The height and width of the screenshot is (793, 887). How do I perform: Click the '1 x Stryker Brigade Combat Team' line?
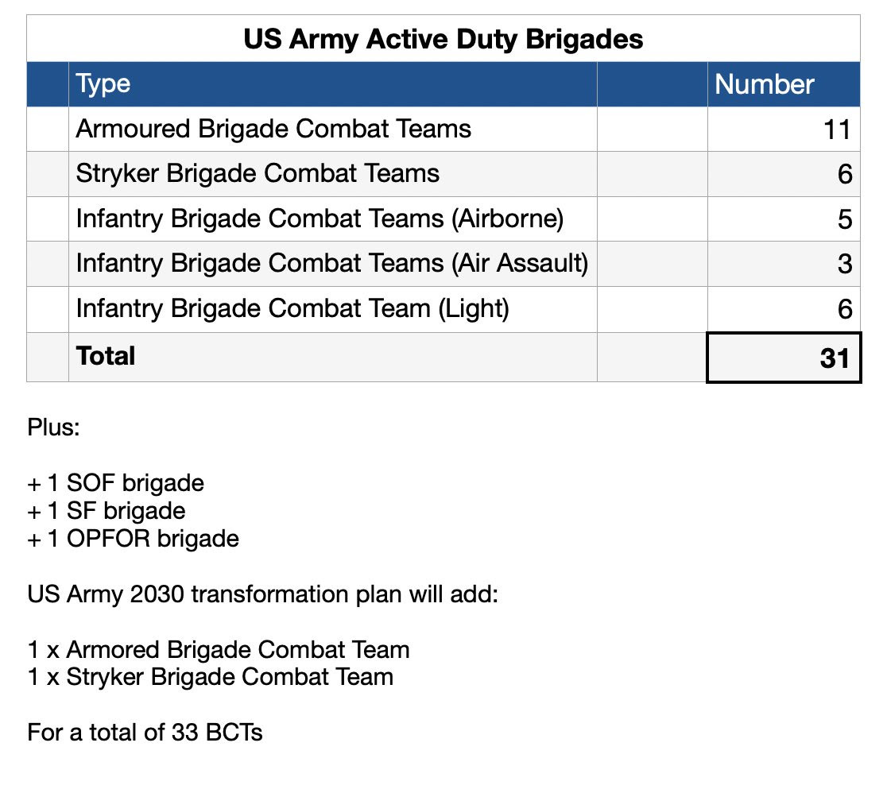(x=210, y=677)
